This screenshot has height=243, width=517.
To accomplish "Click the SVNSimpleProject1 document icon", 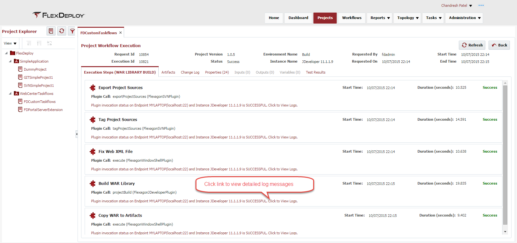I will (20, 85).
